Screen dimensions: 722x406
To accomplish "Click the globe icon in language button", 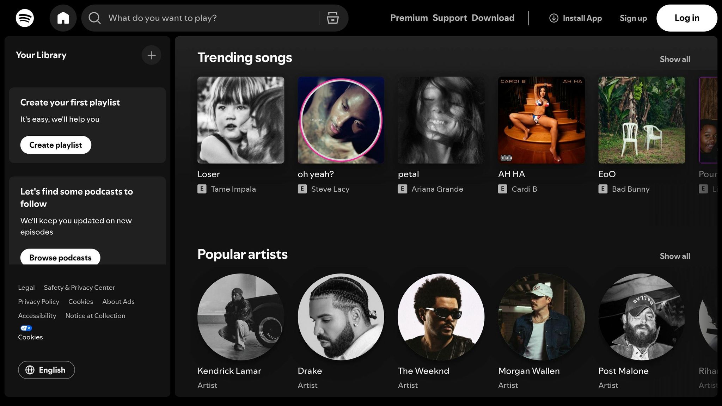I will click(x=30, y=370).
